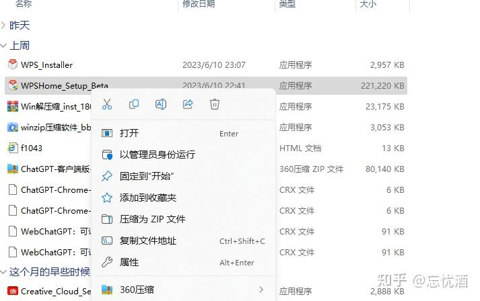Click the open icon beside 打开
This screenshot has height=301, width=480.
pos(107,133)
